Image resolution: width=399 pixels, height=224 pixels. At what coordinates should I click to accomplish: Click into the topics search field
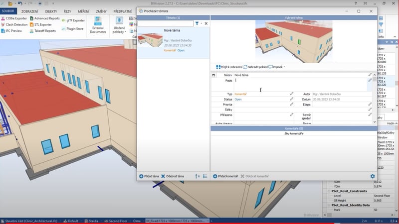[x=166, y=23]
